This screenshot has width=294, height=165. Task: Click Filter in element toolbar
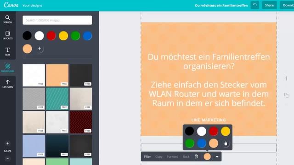coord(147,157)
